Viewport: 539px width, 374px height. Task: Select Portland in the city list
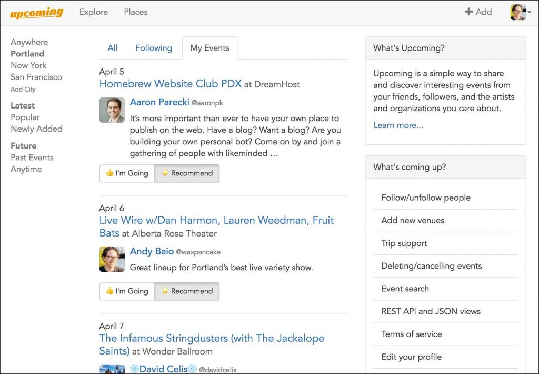pyautogui.click(x=27, y=54)
